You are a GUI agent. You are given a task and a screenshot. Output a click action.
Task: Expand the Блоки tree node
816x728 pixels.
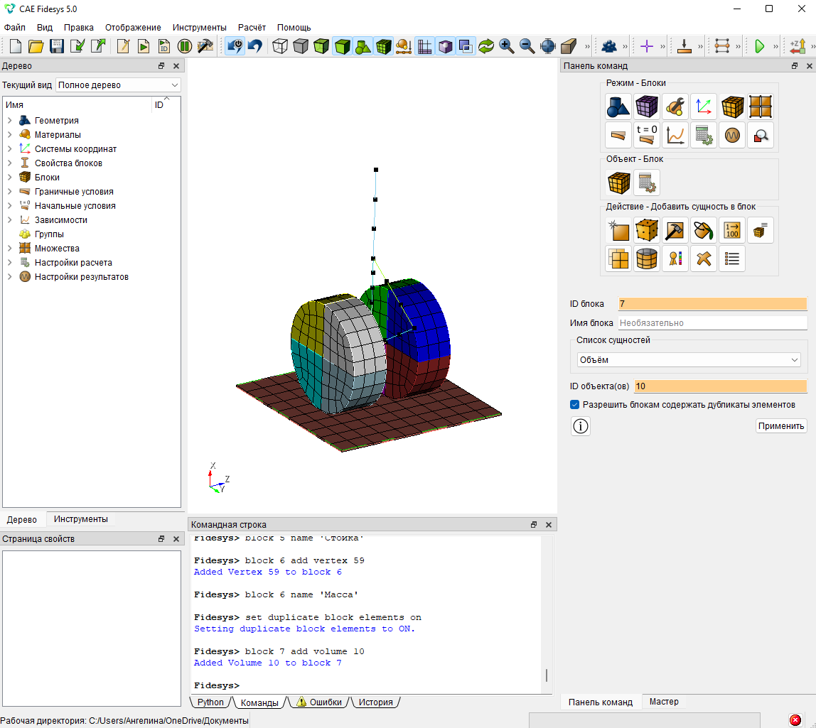(x=9, y=178)
